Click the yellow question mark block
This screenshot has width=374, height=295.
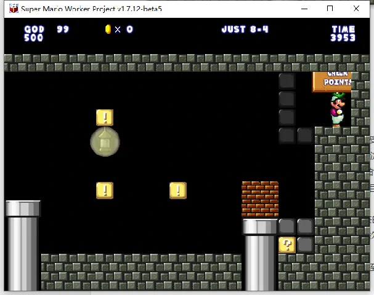[287, 245]
